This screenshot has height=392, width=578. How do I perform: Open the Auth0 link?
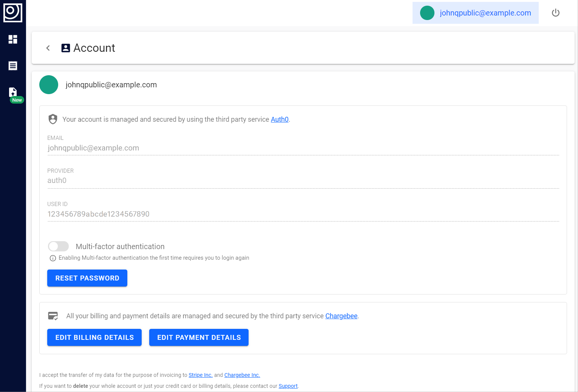pyautogui.click(x=280, y=119)
